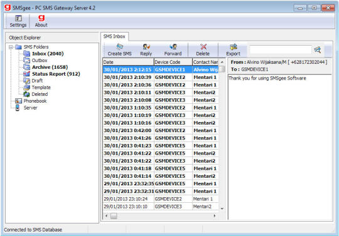
Task: Click the horizontal scroll right arrow
Action: tap(215, 216)
